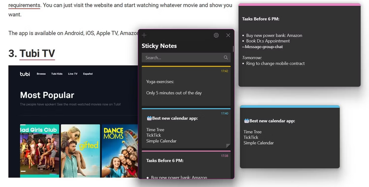Screen dimensions: 369x187
Task: Click calendar emoji in the blue open note
Action: click(246, 121)
